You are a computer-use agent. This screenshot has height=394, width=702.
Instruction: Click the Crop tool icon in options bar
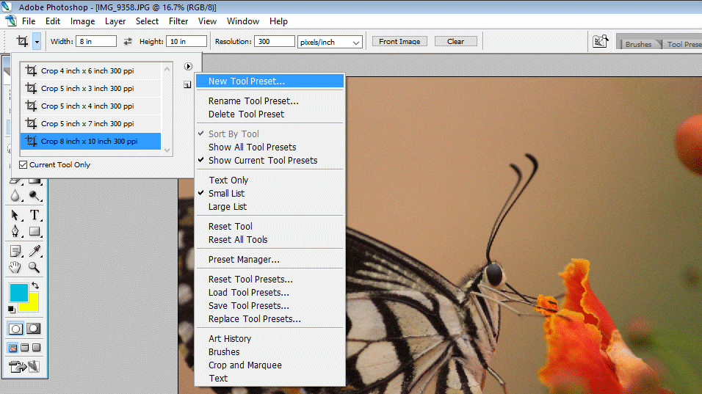click(22, 42)
